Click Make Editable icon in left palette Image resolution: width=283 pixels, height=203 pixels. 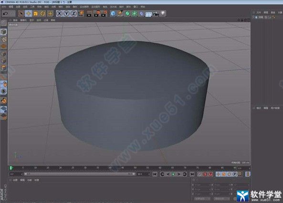tap(3, 23)
